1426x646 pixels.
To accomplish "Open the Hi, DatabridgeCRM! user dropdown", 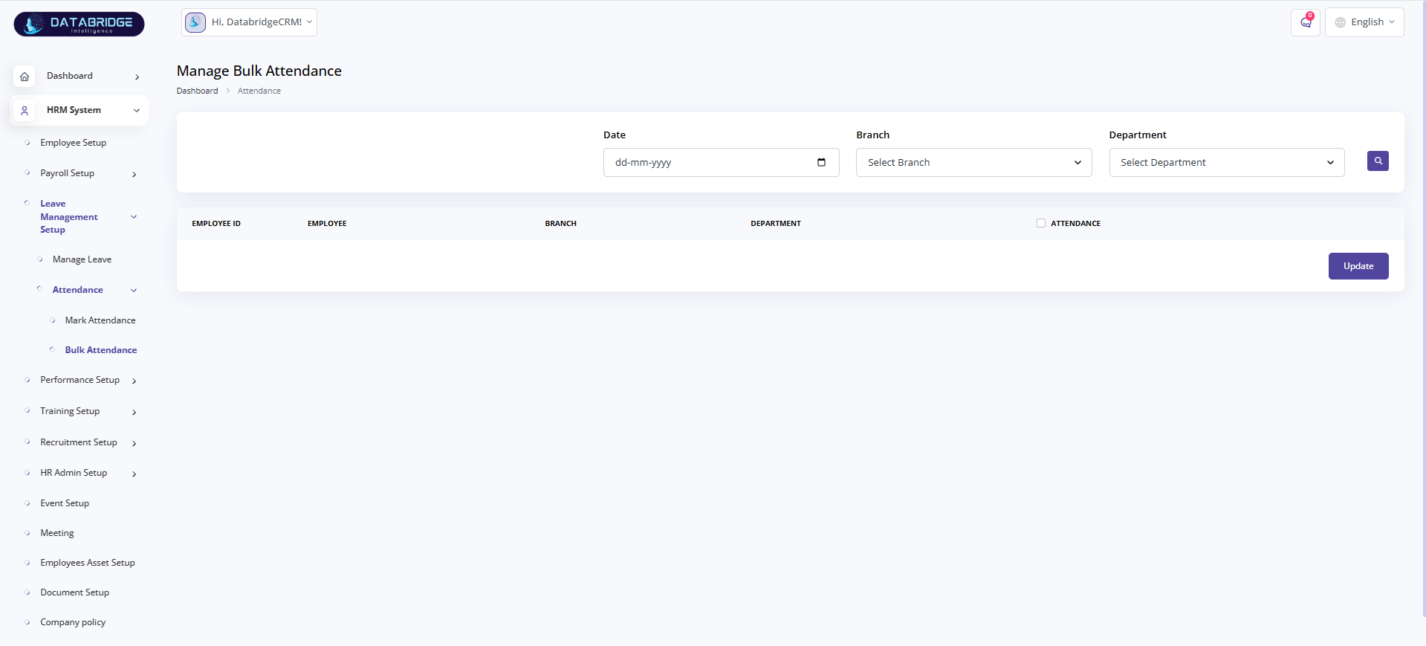I will point(250,22).
